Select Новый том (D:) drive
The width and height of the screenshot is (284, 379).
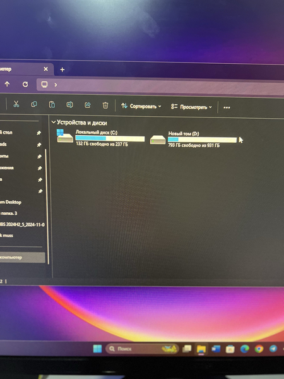pyautogui.click(x=193, y=140)
